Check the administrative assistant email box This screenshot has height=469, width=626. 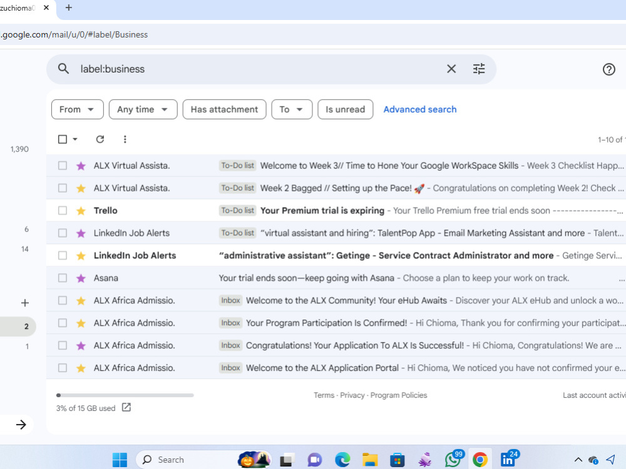pos(62,255)
